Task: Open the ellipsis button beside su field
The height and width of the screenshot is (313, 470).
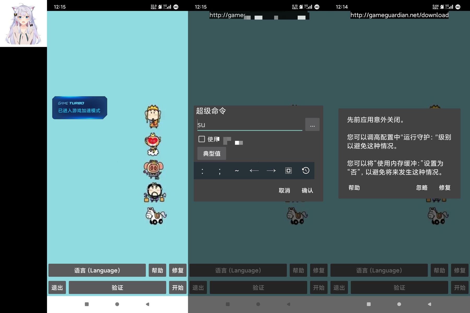Action: pos(312,125)
